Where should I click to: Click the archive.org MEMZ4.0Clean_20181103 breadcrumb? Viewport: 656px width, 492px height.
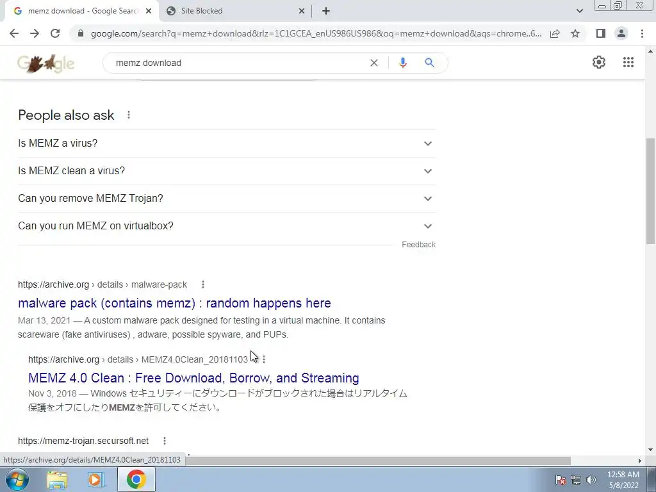(138, 359)
